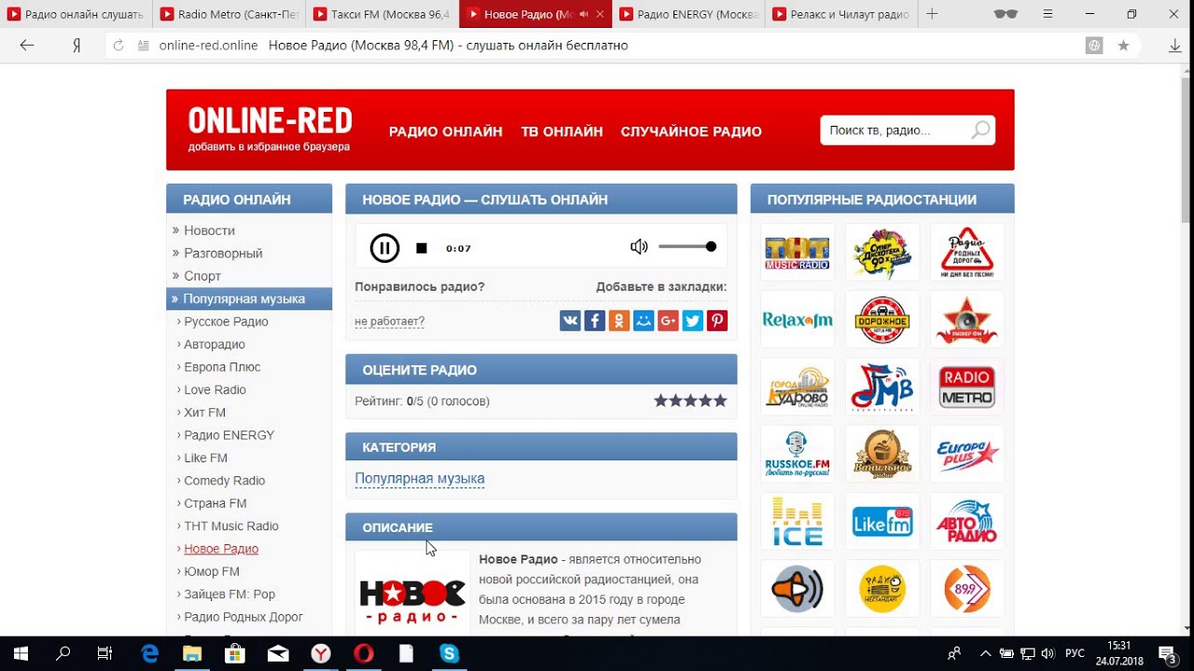Open СЛУЧАЙНОЕ РАДИО menu item
The image size is (1194, 671).
(x=691, y=131)
